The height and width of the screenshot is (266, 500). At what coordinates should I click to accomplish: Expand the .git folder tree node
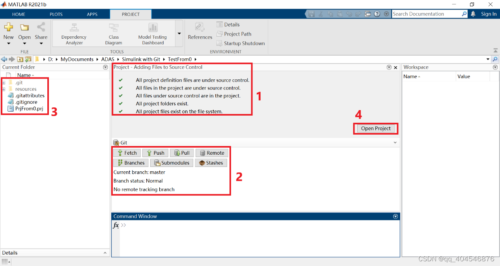4,82
